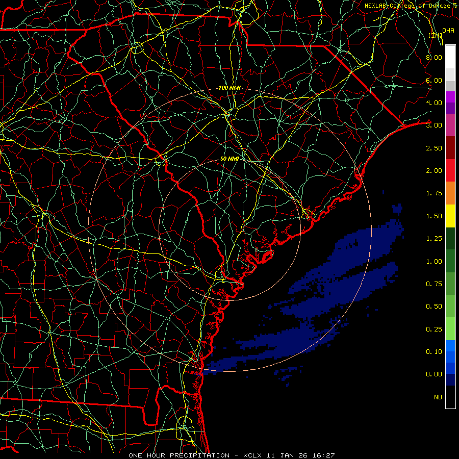459x459 pixels.
Task: Pick the bright red 2.00 legend swatch
Action: 450,170
